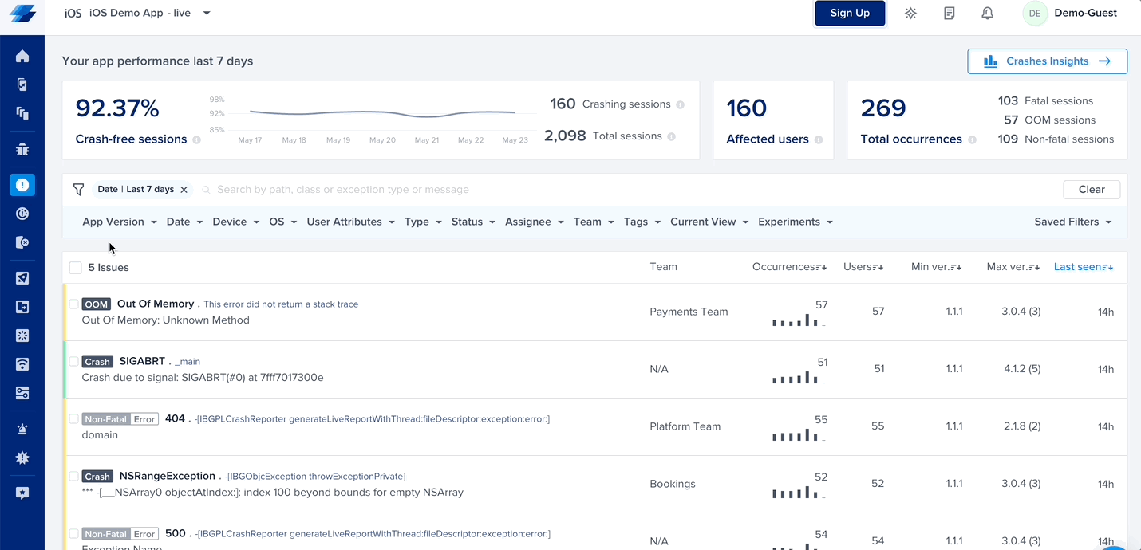Remove the Last 7 days date filter chip
The image size is (1141, 550).
click(184, 190)
